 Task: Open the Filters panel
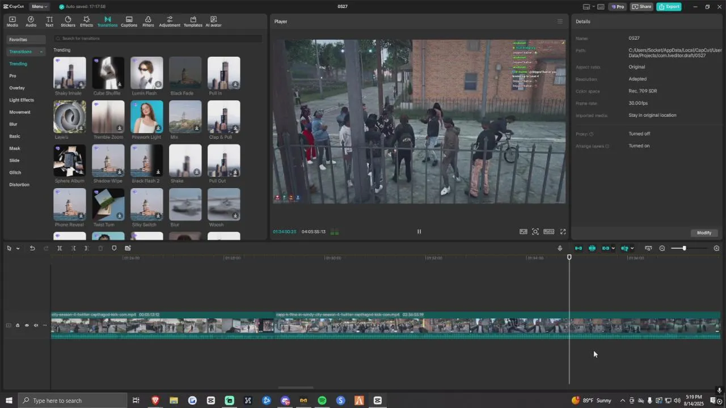click(x=148, y=22)
